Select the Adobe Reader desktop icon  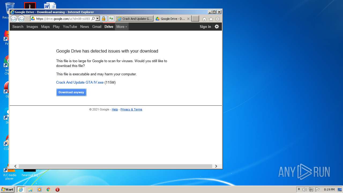tap(30, 6)
